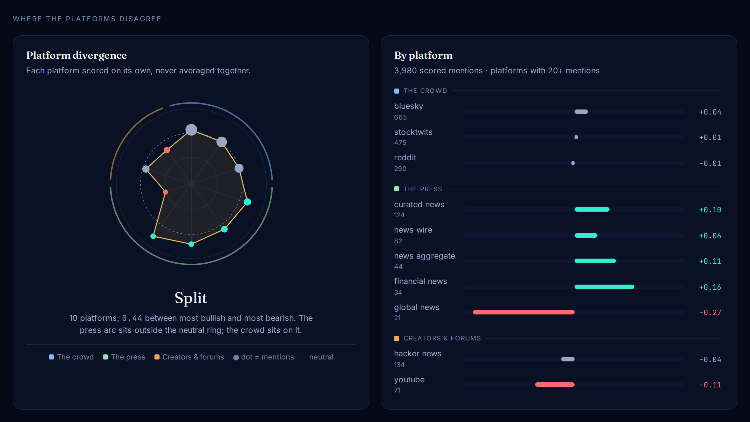Click the largest grey dot atop the radar
This screenshot has width=750, height=422.
[191, 130]
